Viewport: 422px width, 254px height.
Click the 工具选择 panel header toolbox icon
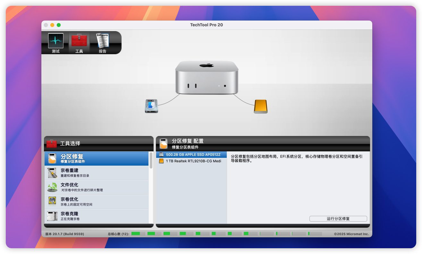coord(52,143)
